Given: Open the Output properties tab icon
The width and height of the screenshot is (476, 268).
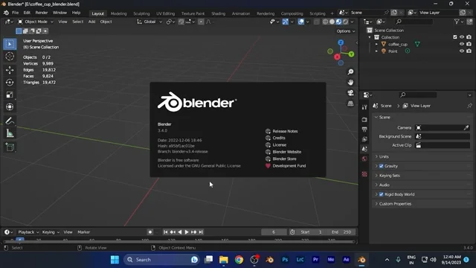Looking at the screenshot, I should (x=364, y=130).
